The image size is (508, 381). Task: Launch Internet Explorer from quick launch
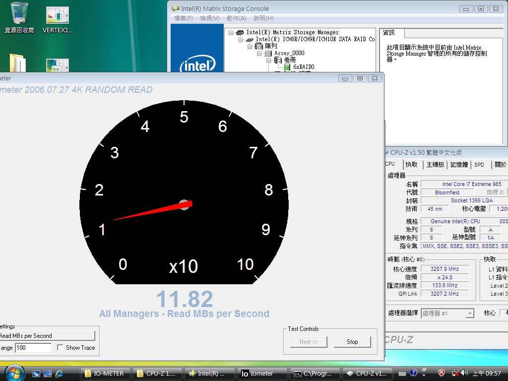tap(60, 374)
